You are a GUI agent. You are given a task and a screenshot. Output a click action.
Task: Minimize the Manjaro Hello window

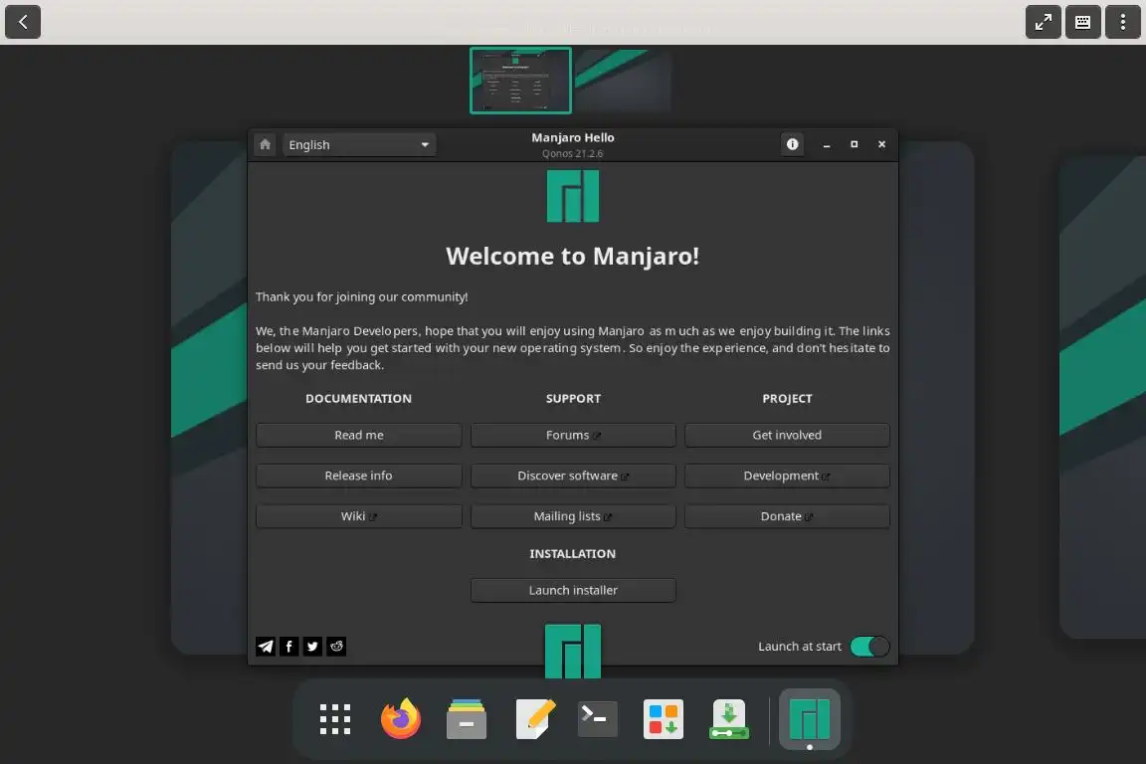pyautogui.click(x=827, y=145)
